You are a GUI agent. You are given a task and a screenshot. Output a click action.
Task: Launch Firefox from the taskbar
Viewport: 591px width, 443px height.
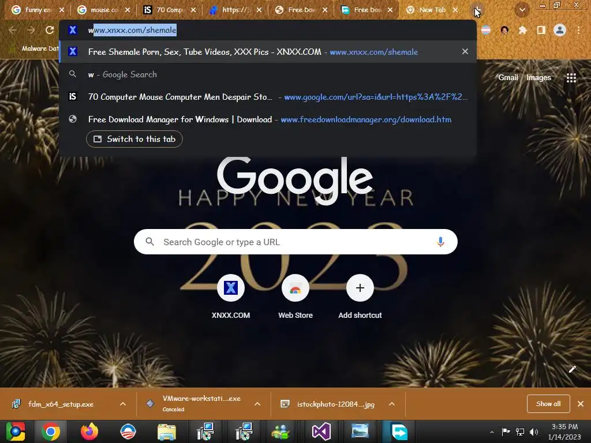(x=89, y=431)
